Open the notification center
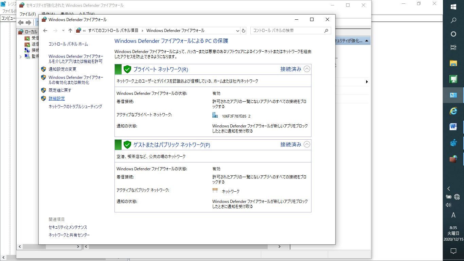The width and height of the screenshot is (464, 261). coord(453,251)
